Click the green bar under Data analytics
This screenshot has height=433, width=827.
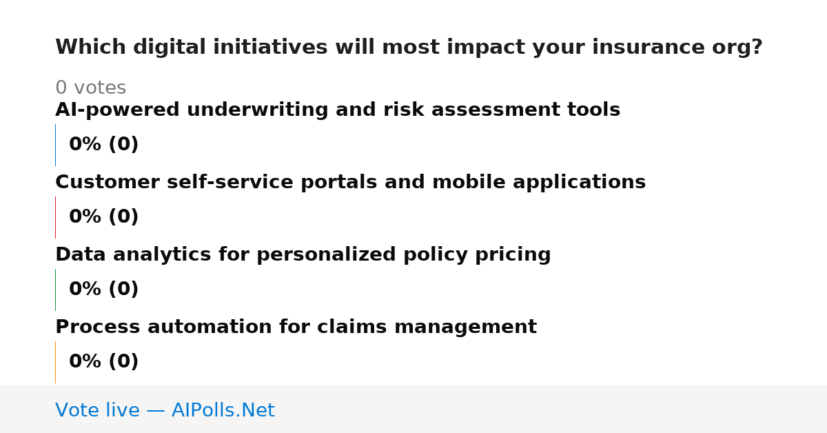tap(55, 290)
